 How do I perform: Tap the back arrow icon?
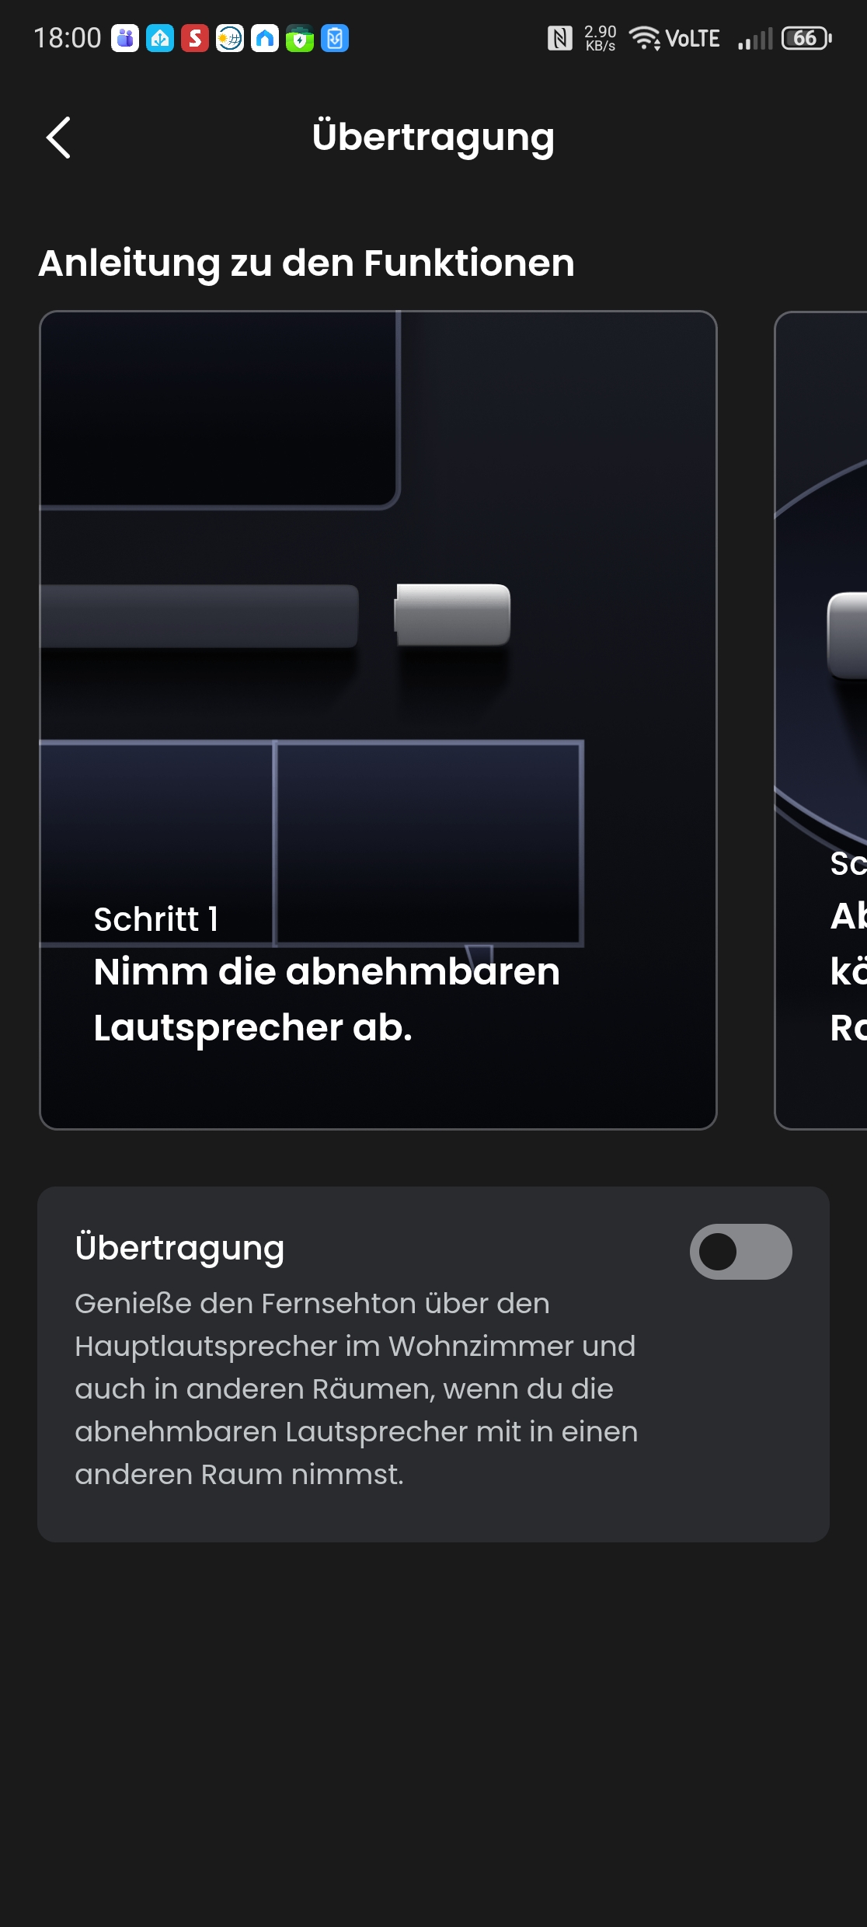[58, 138]
